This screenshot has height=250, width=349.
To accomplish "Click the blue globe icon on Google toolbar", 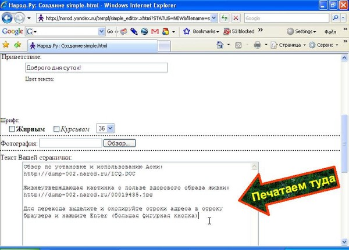I will click(144, 31).
